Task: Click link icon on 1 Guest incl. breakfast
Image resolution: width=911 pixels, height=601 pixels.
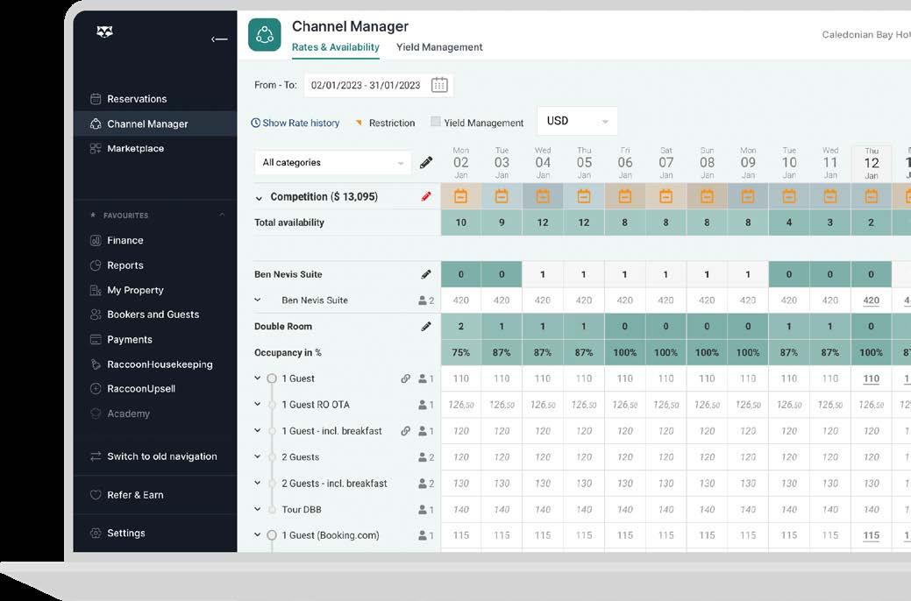Action: coord(406,431)
